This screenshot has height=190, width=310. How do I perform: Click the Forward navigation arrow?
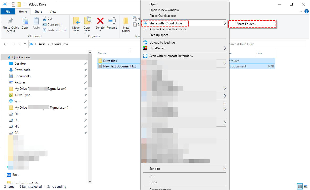tap(13, 44)
